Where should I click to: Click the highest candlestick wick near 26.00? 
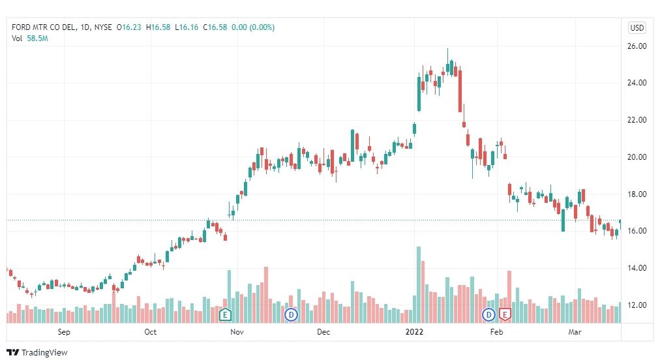coord(447,57)
